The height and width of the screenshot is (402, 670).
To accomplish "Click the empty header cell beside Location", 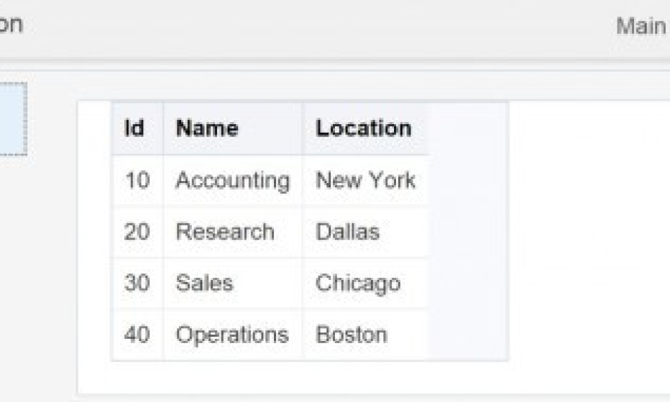I will point(468,128).
